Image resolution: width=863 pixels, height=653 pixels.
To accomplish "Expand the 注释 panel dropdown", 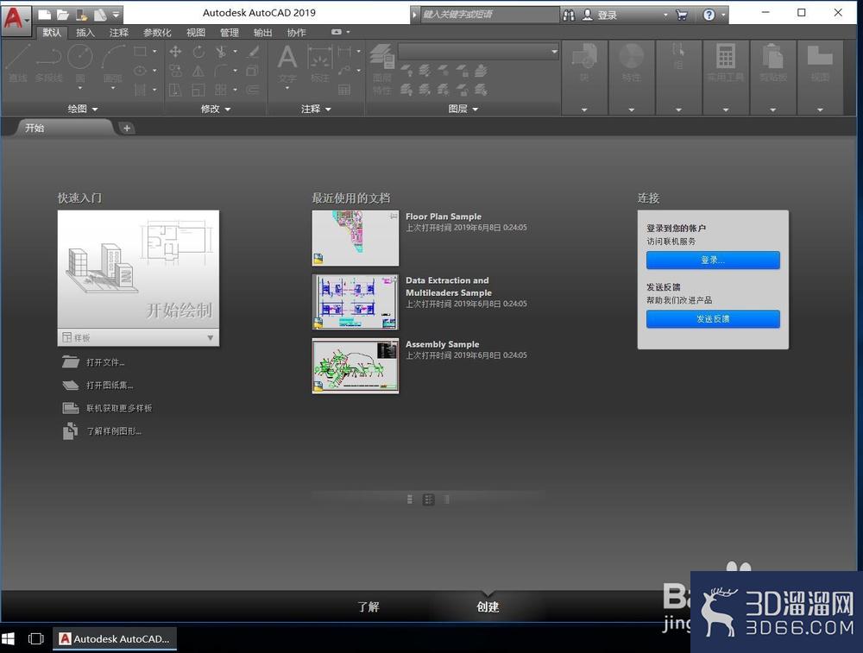I will (316, 109).
